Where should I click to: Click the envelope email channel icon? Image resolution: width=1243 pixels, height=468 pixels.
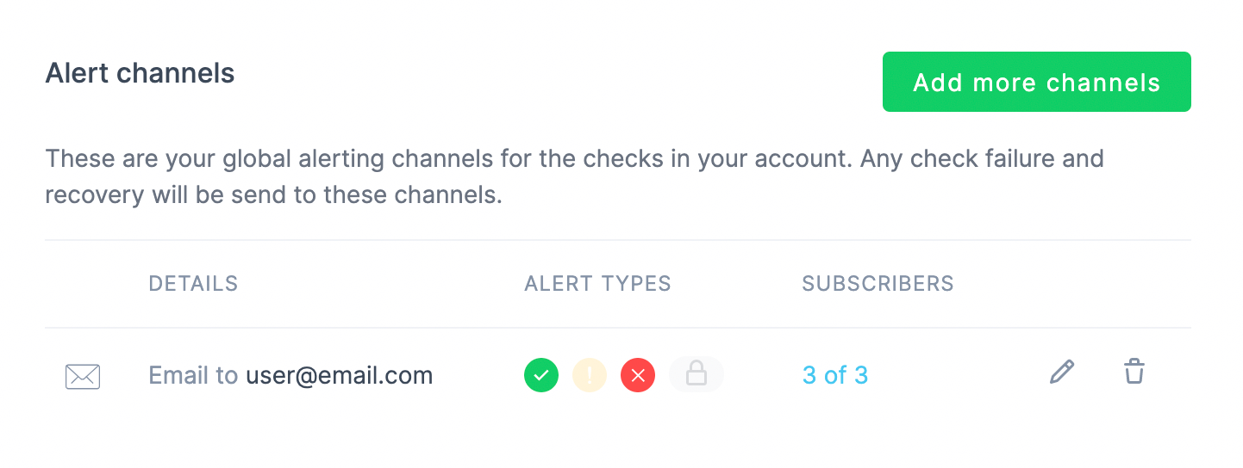pyautogui.click(x=83, y=376)
